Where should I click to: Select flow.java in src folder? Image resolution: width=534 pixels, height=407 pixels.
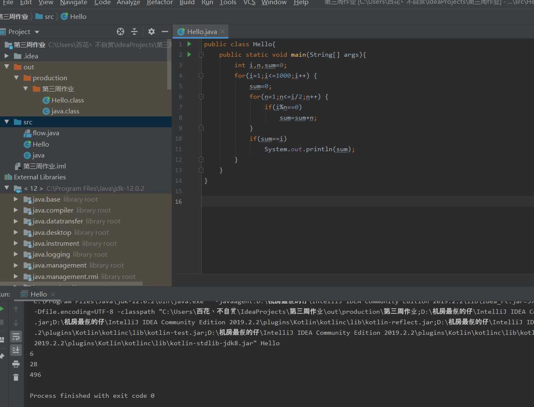tap(42, 133)
